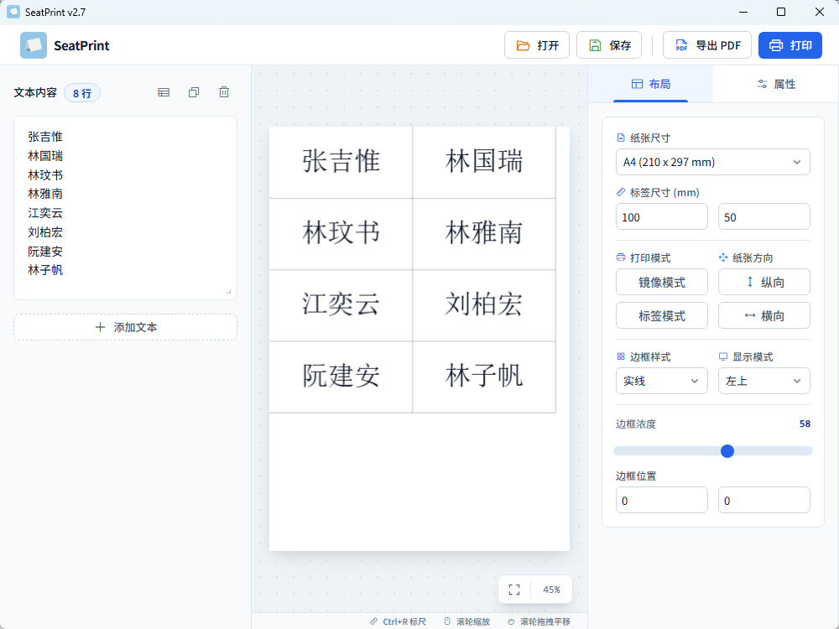The image size is (839, 629).
Task: Click the line 张吉惟 in text list
Action: pos(45,137)
